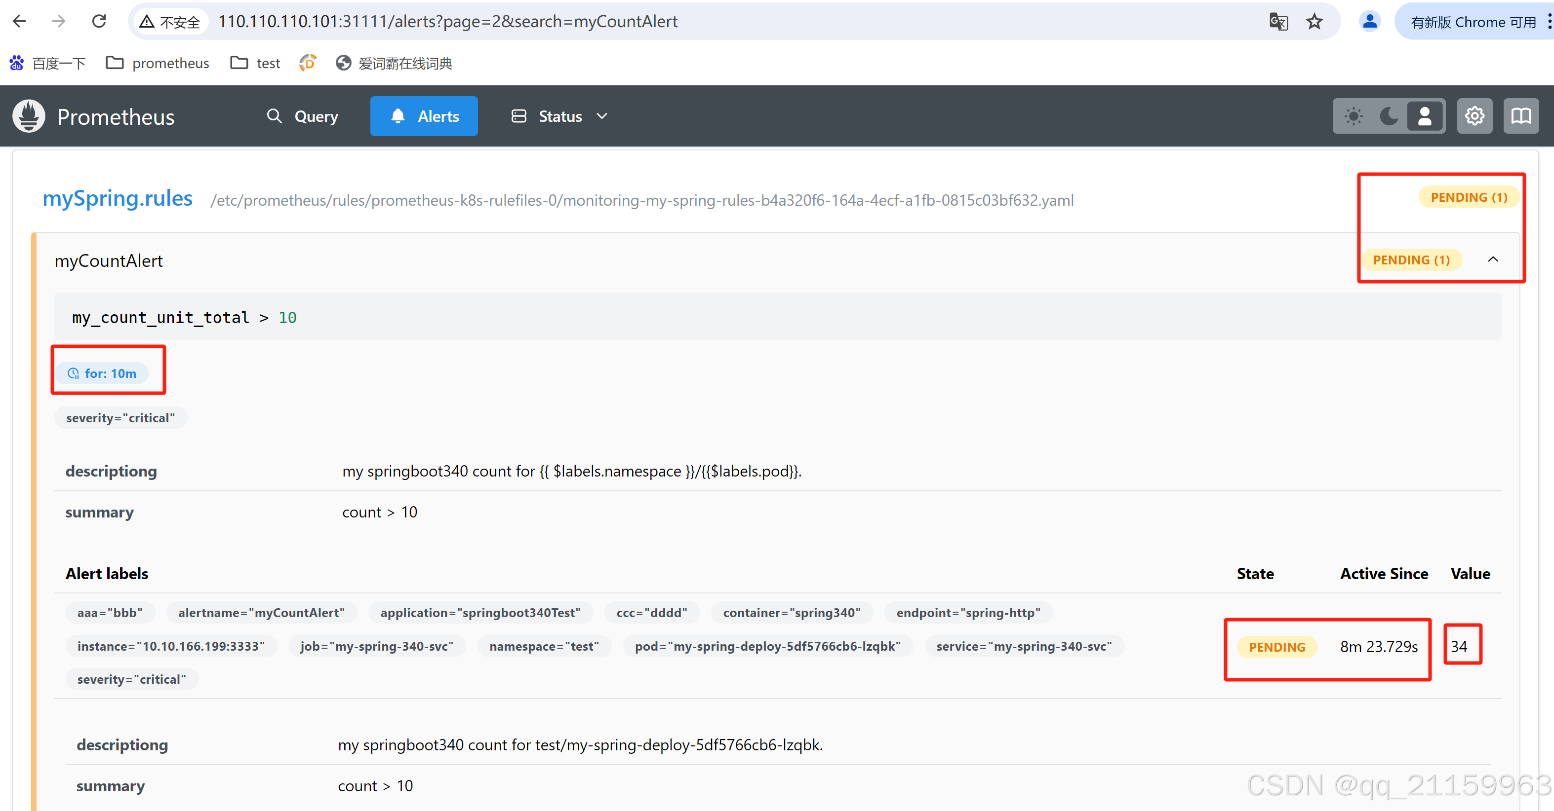Click the group PENDING (1) badge
Viewport: 1554px width, 811px height.
pyautogui.click(x=1469, y=197)
